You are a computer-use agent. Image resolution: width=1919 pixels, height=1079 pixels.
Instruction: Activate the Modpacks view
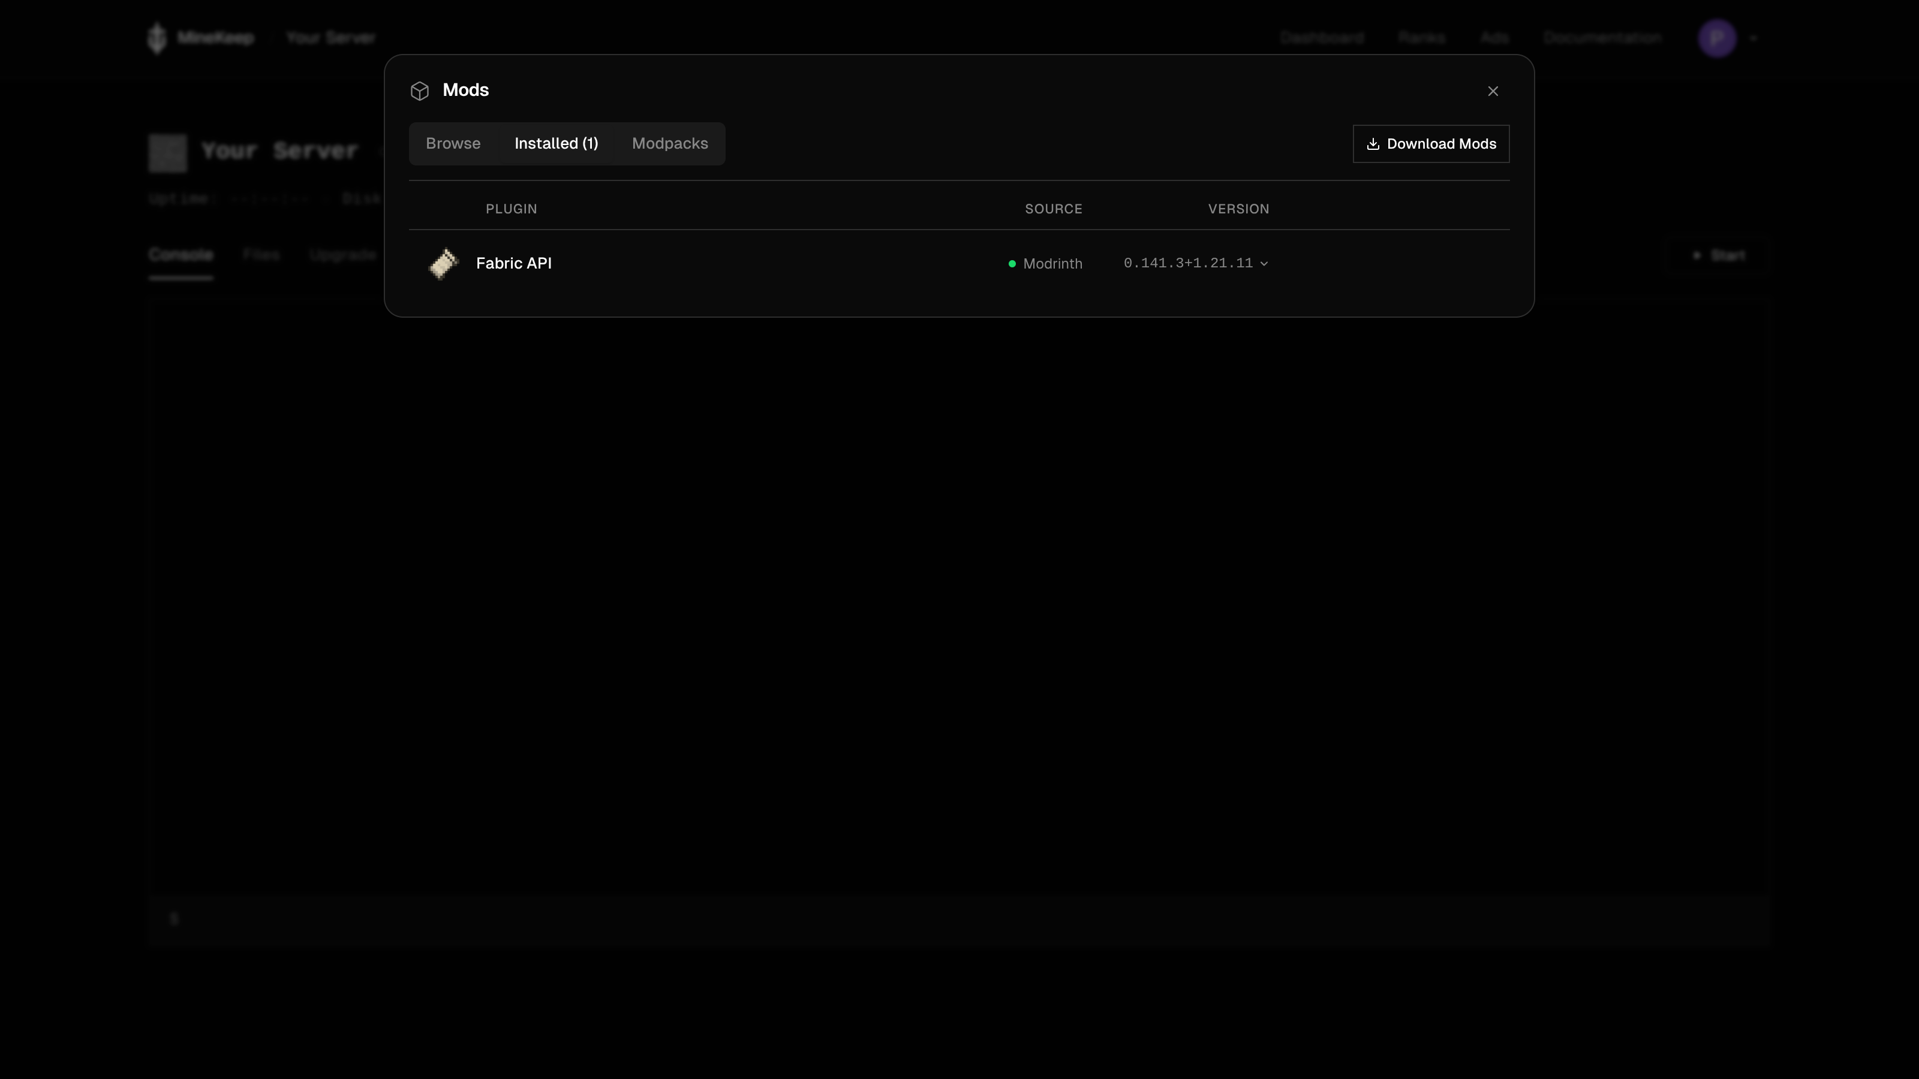pos(670,143)
